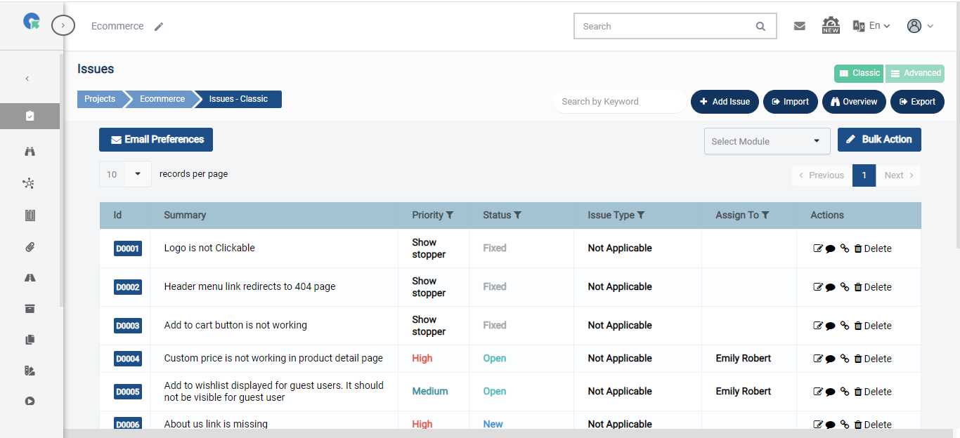
Task: Open the NEW features gear icon
Action: coord(831,25)
